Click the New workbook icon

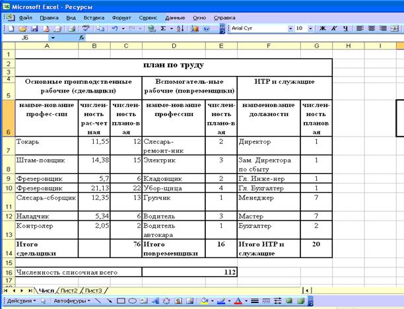point(11,28)
